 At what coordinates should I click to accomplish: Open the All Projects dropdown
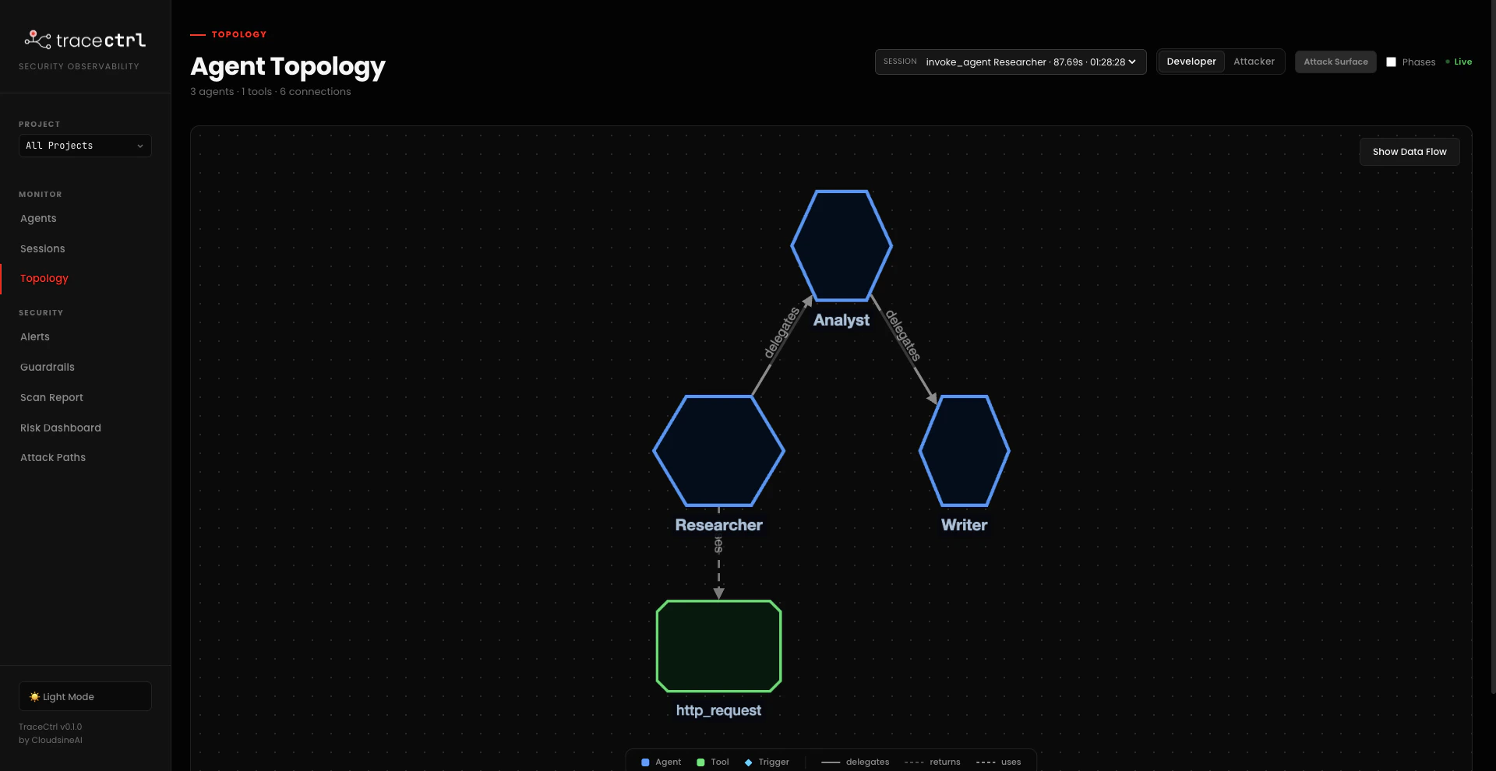pos(85,146)
